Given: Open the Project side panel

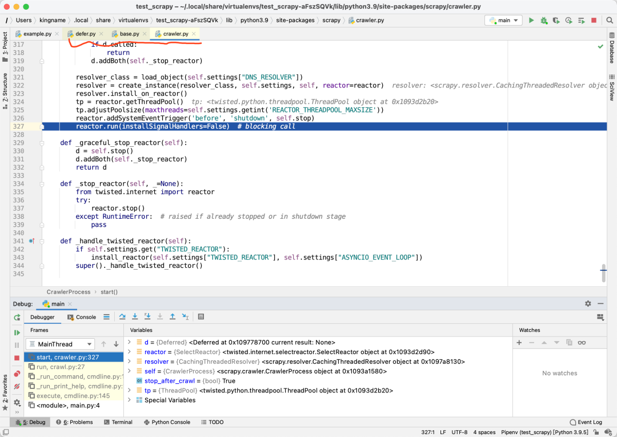Looking at the screenshot, I should click(x=5, y=46).
